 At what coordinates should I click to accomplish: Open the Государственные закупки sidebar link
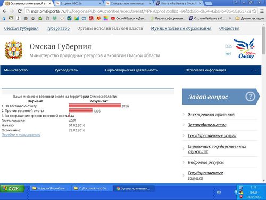pyautogui.click(x=205, y=175)
